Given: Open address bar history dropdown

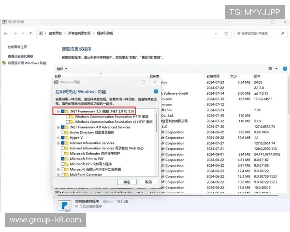Looking at the screenshot, I should [216, 34].
